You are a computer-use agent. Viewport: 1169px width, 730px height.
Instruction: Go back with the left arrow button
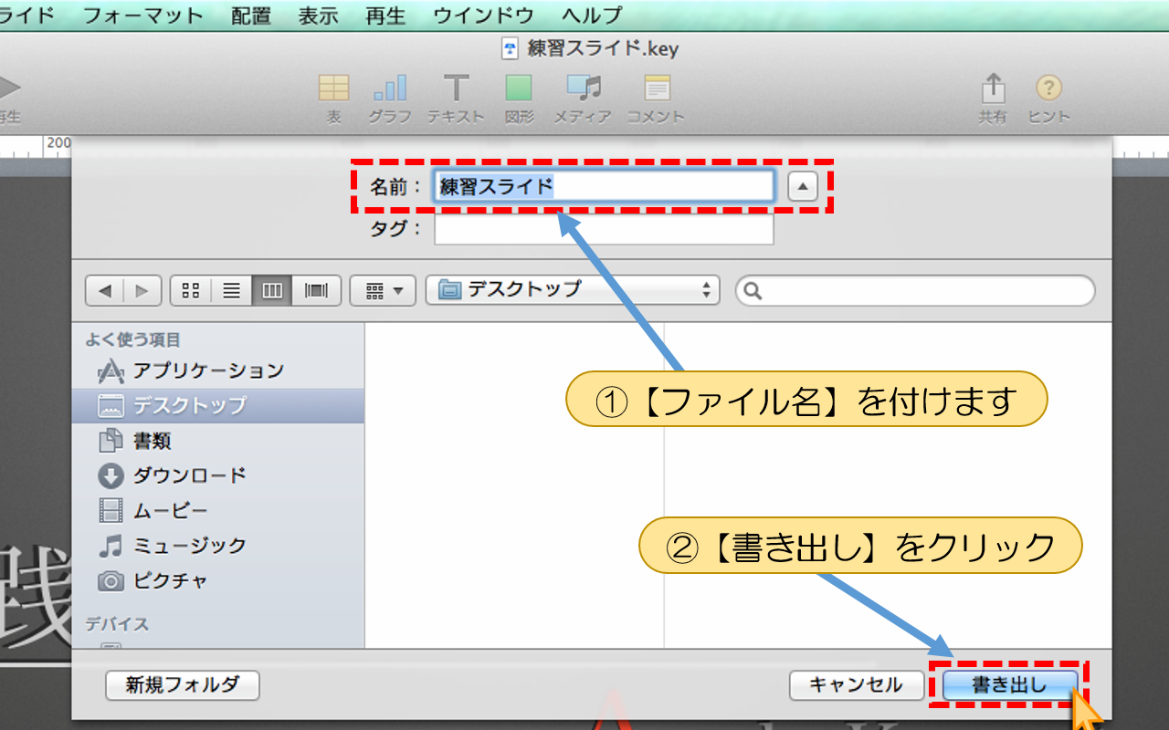(x=104, y=291)
